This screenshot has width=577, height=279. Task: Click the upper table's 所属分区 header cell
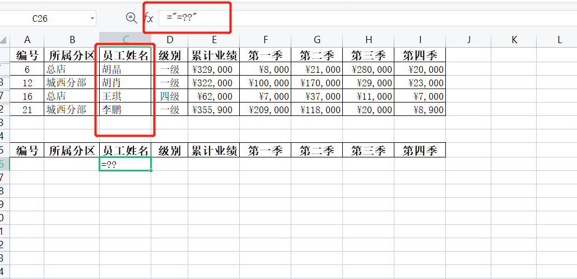(72, 55)
